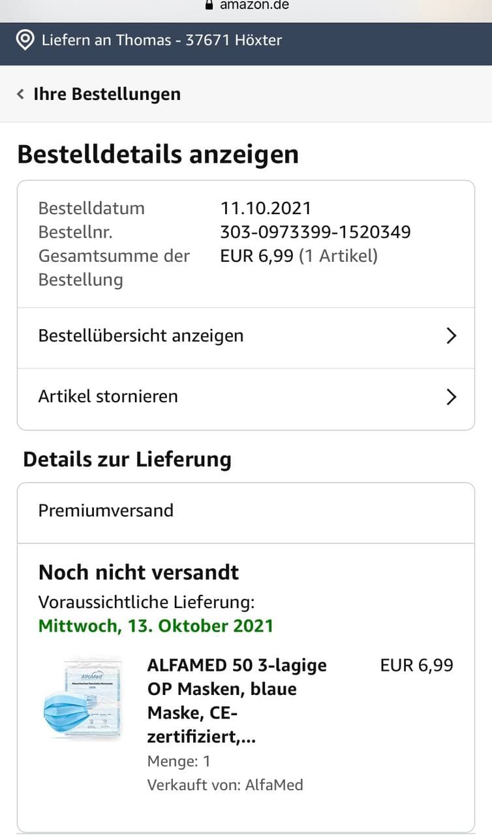Click the arrow on Artikel stornieren row

[x=451, y=396]
